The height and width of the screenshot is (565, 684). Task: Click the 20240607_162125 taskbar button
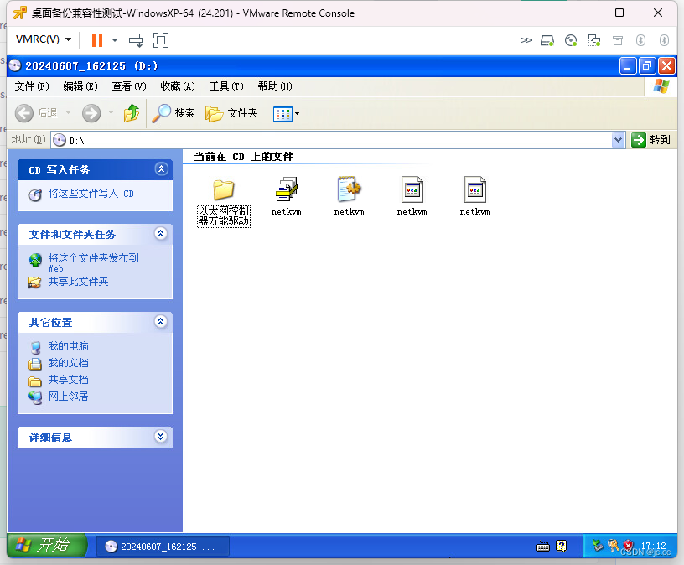pyautogui.click(x=163, y=547)
